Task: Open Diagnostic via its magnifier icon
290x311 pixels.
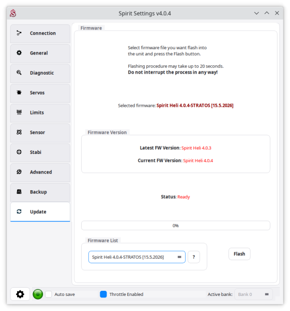Action: [19, 73]
